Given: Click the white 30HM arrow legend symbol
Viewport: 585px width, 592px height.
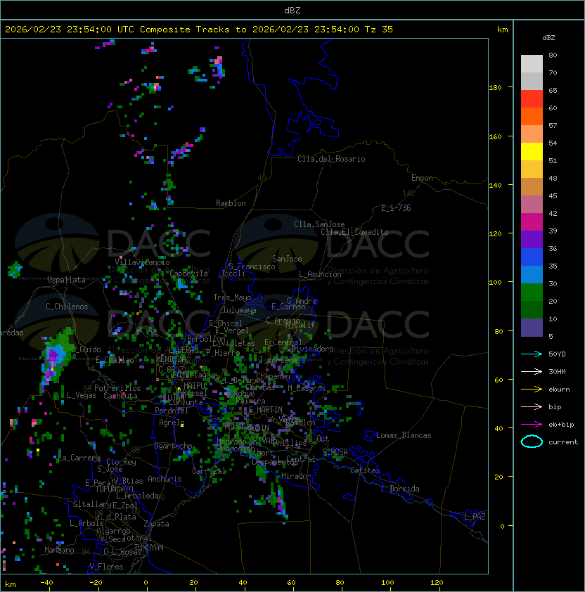Looking at the screenshot, I should [x=532, y=371].
